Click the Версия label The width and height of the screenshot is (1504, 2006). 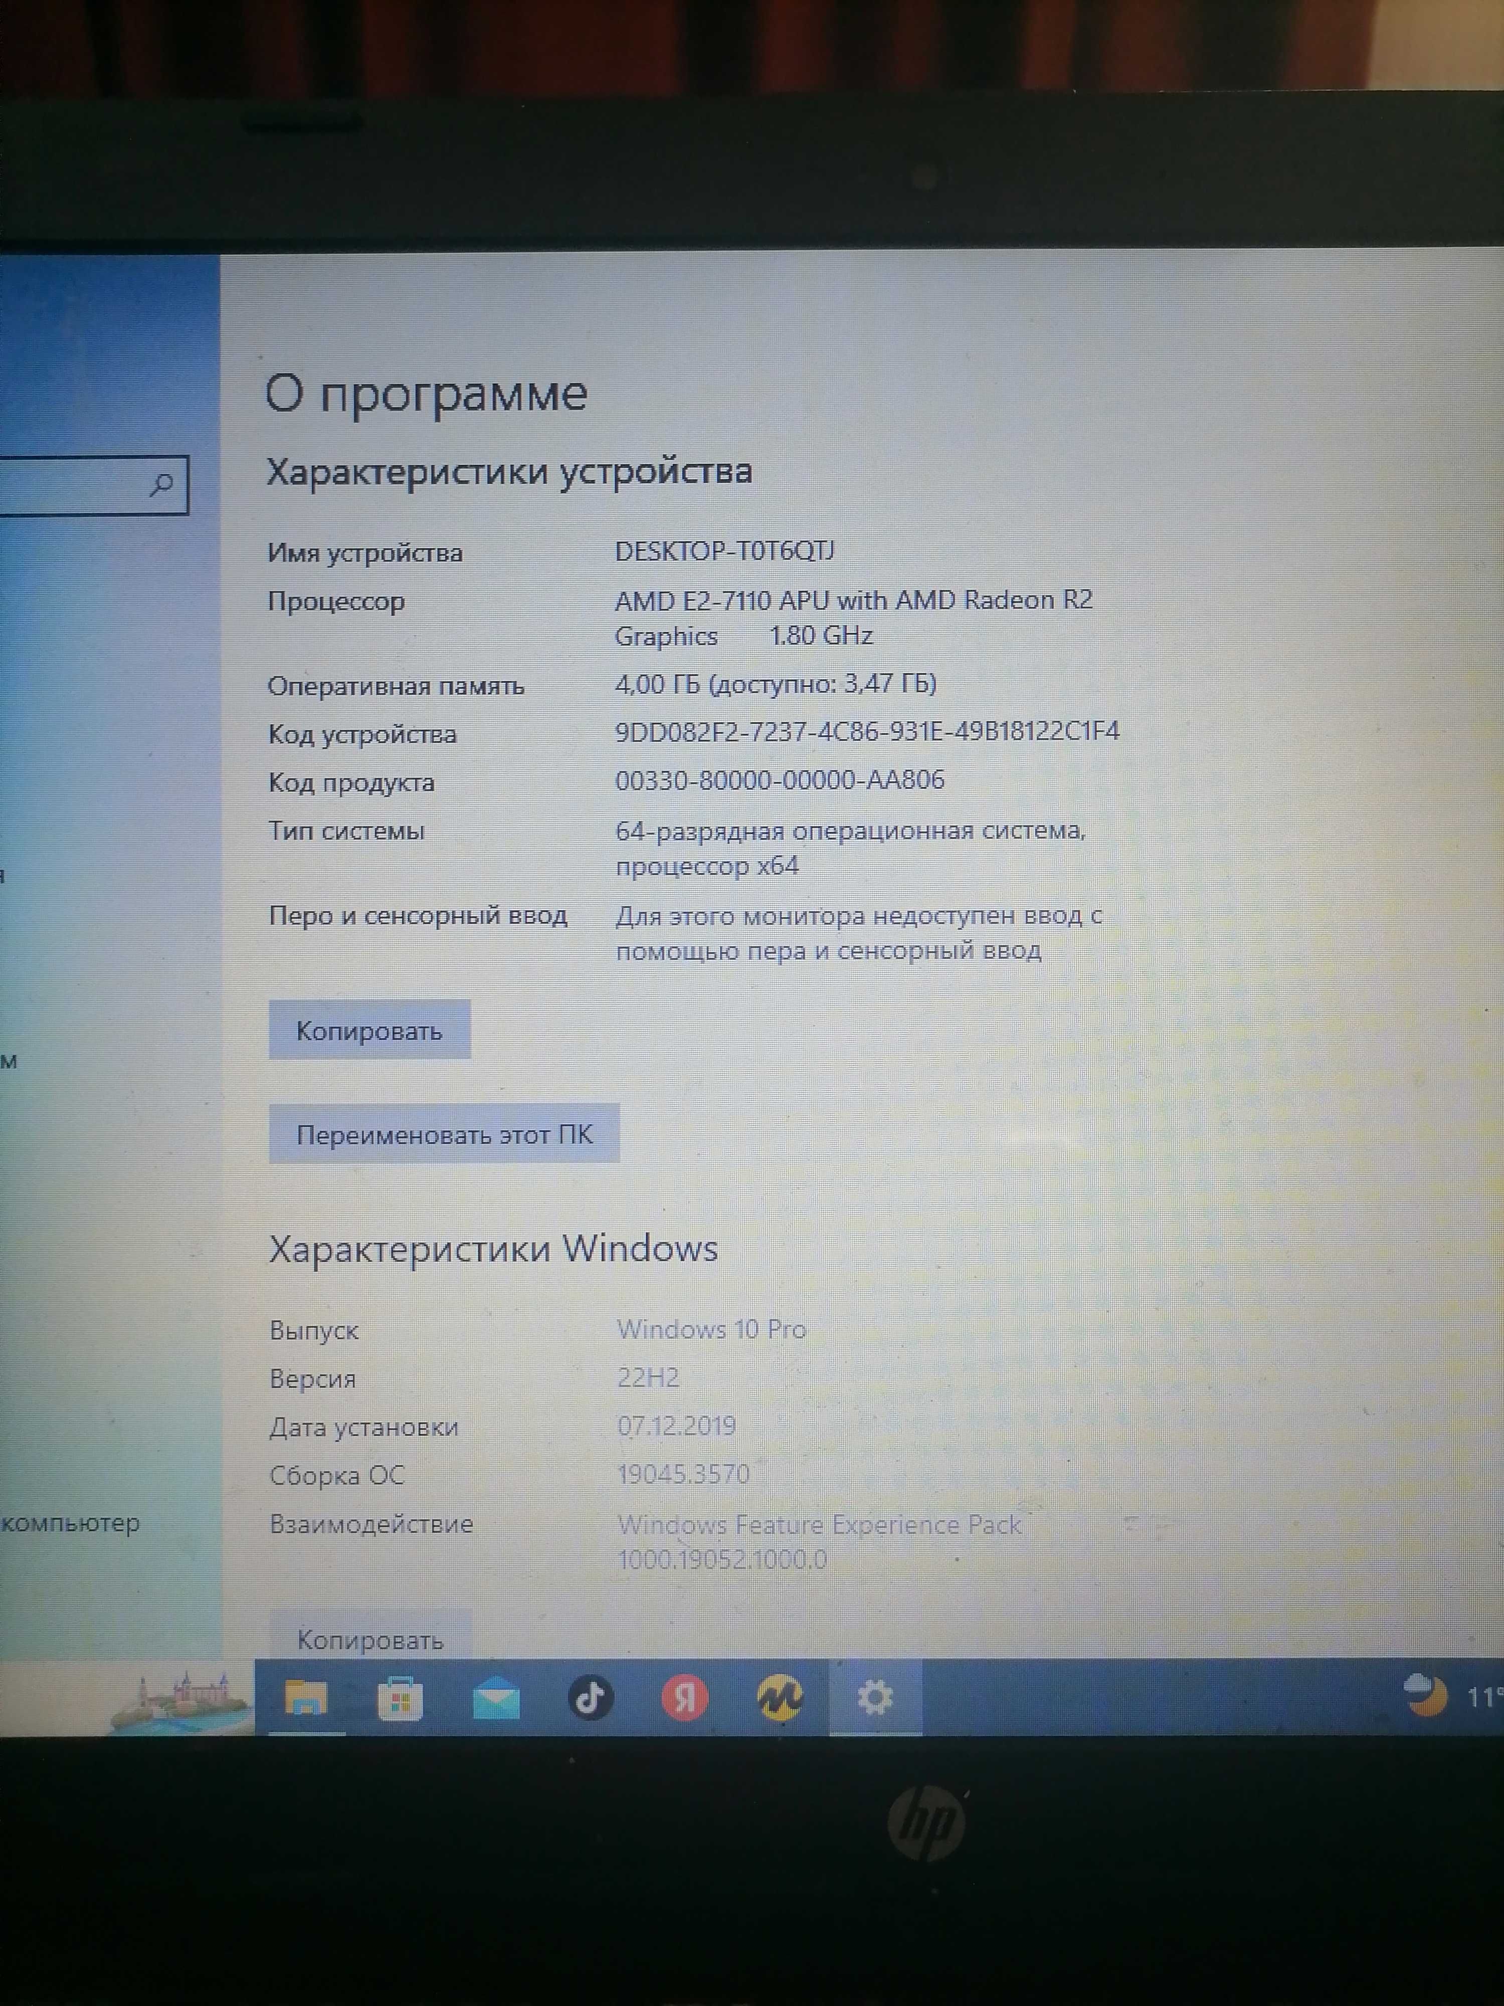[x=313, y=1379]
